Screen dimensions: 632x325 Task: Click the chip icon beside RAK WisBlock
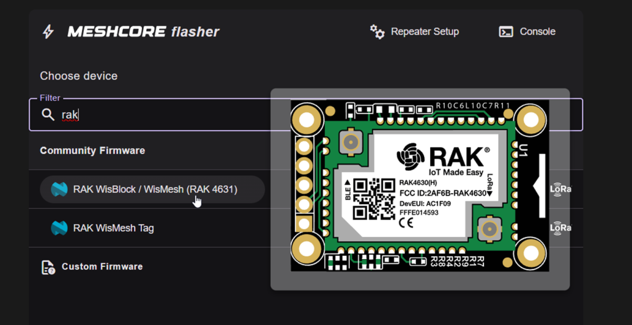point(59,189)
